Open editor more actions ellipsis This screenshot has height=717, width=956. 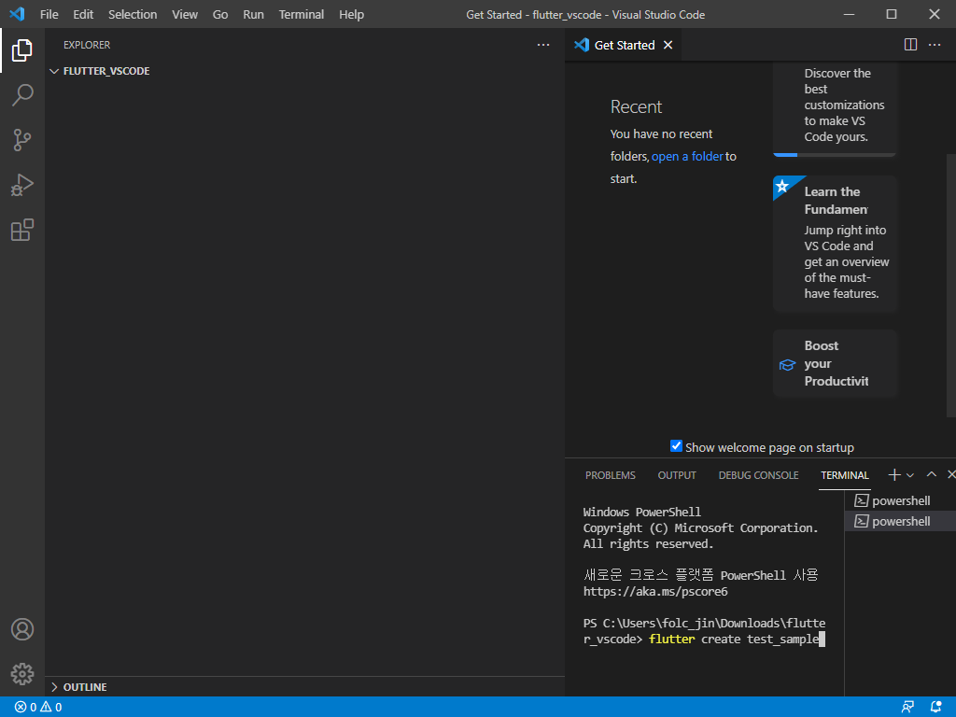tap(934, 45)
